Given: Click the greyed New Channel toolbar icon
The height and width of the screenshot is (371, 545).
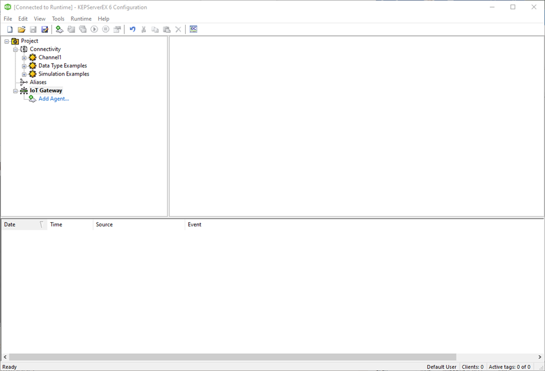Looking at the screenshot, I should click(71, 30).
